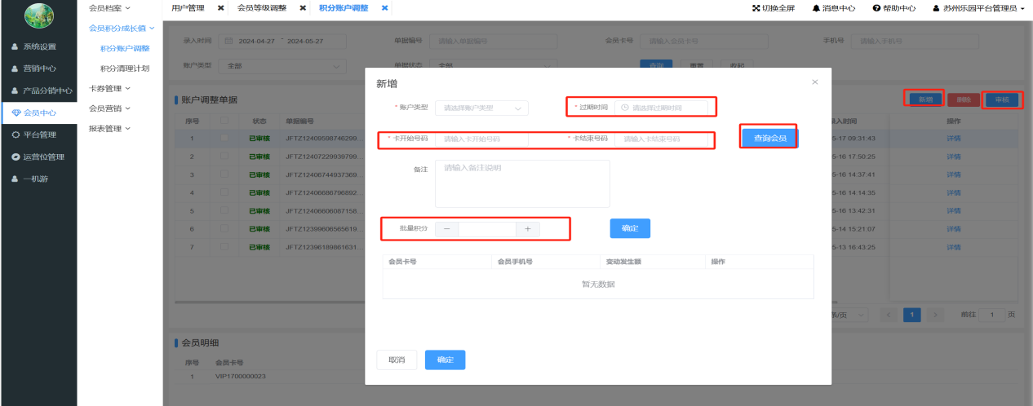Image resolution: width=1033 pixels, height=406 pixels.
Task: Toggle the select-all checkbox in table header
Action: tap(224, 121)
